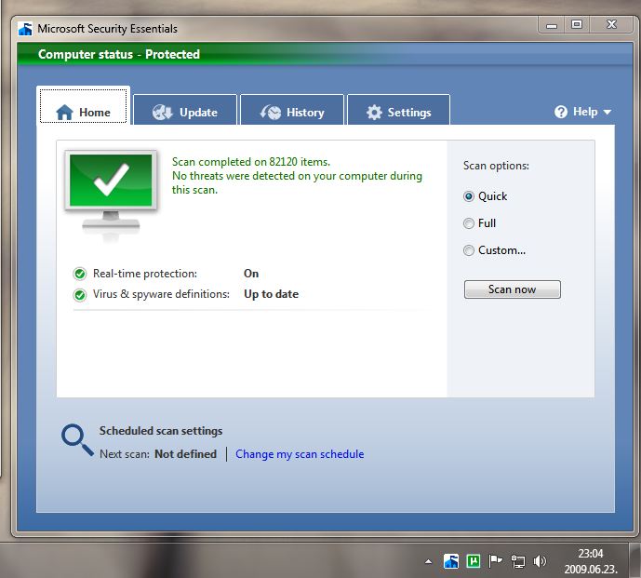This screenshot has width=641, height=578.
Task: Go to the Settings tab
Action: click(x=398, y=110)
